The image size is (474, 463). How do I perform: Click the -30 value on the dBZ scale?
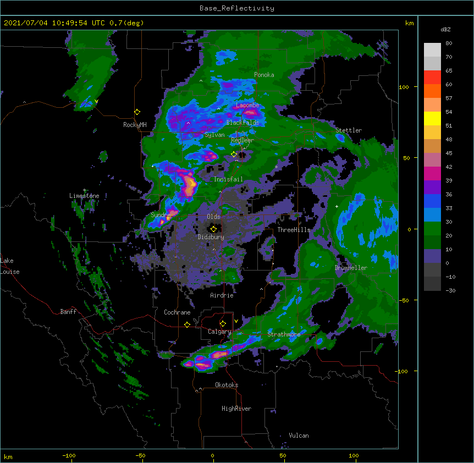(x=450, y=290)
